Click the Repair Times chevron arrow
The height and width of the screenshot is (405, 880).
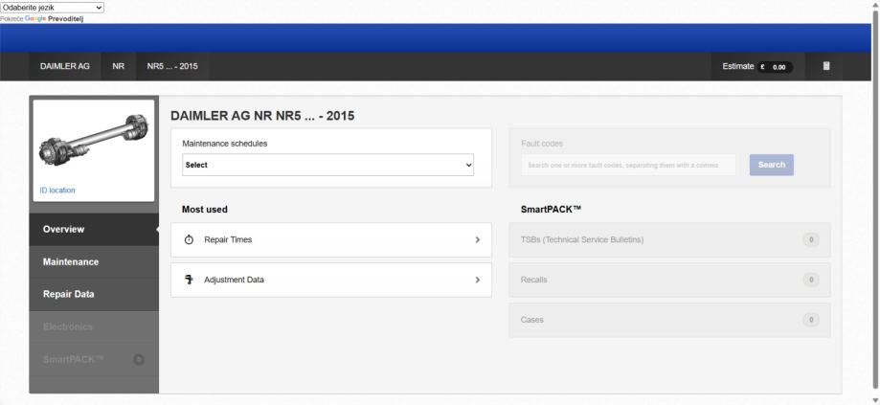point(478,239)
